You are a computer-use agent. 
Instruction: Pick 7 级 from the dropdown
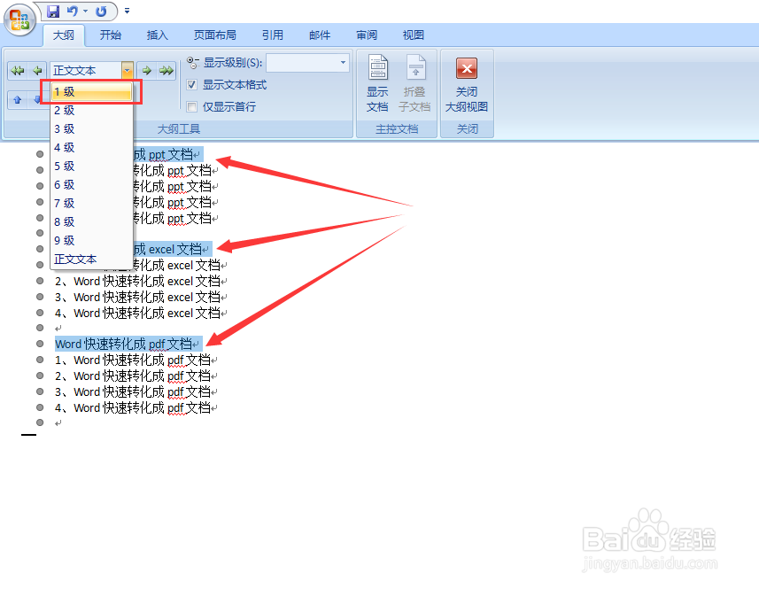(x=91, y=203)
